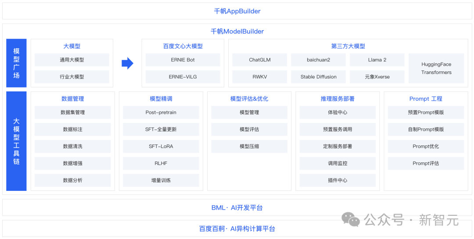
Task: Click 百度百舸· AI异构计算平台 bar
Action: pyautogui.click(x=237, y=228)
